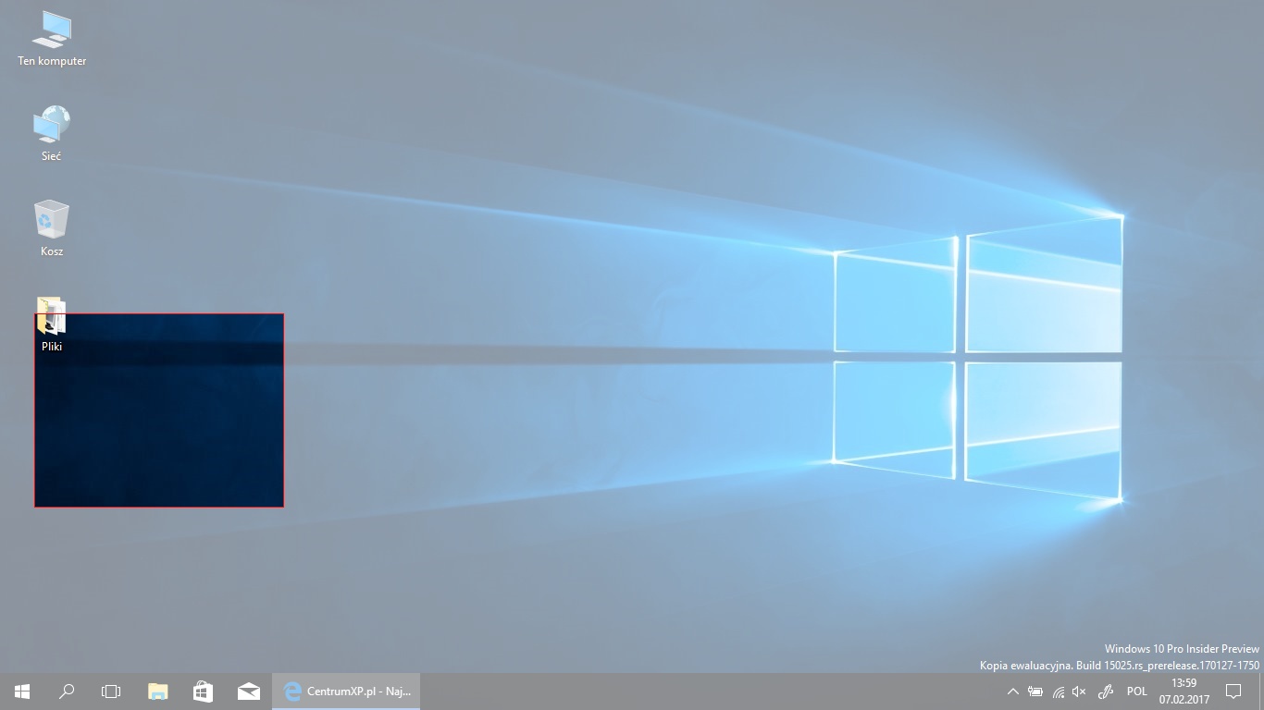Open battery power status icon

pos(1035,692)
